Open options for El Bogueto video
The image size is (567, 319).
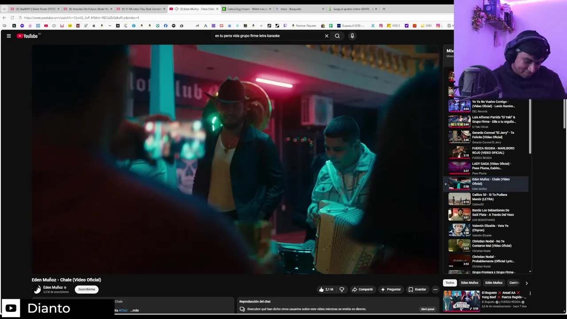(530, 293)
